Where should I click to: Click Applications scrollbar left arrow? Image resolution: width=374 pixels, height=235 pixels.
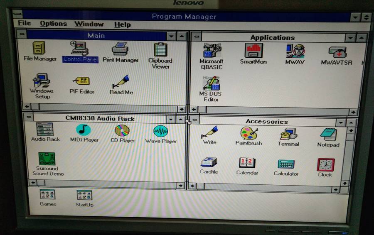coord(194,109)
